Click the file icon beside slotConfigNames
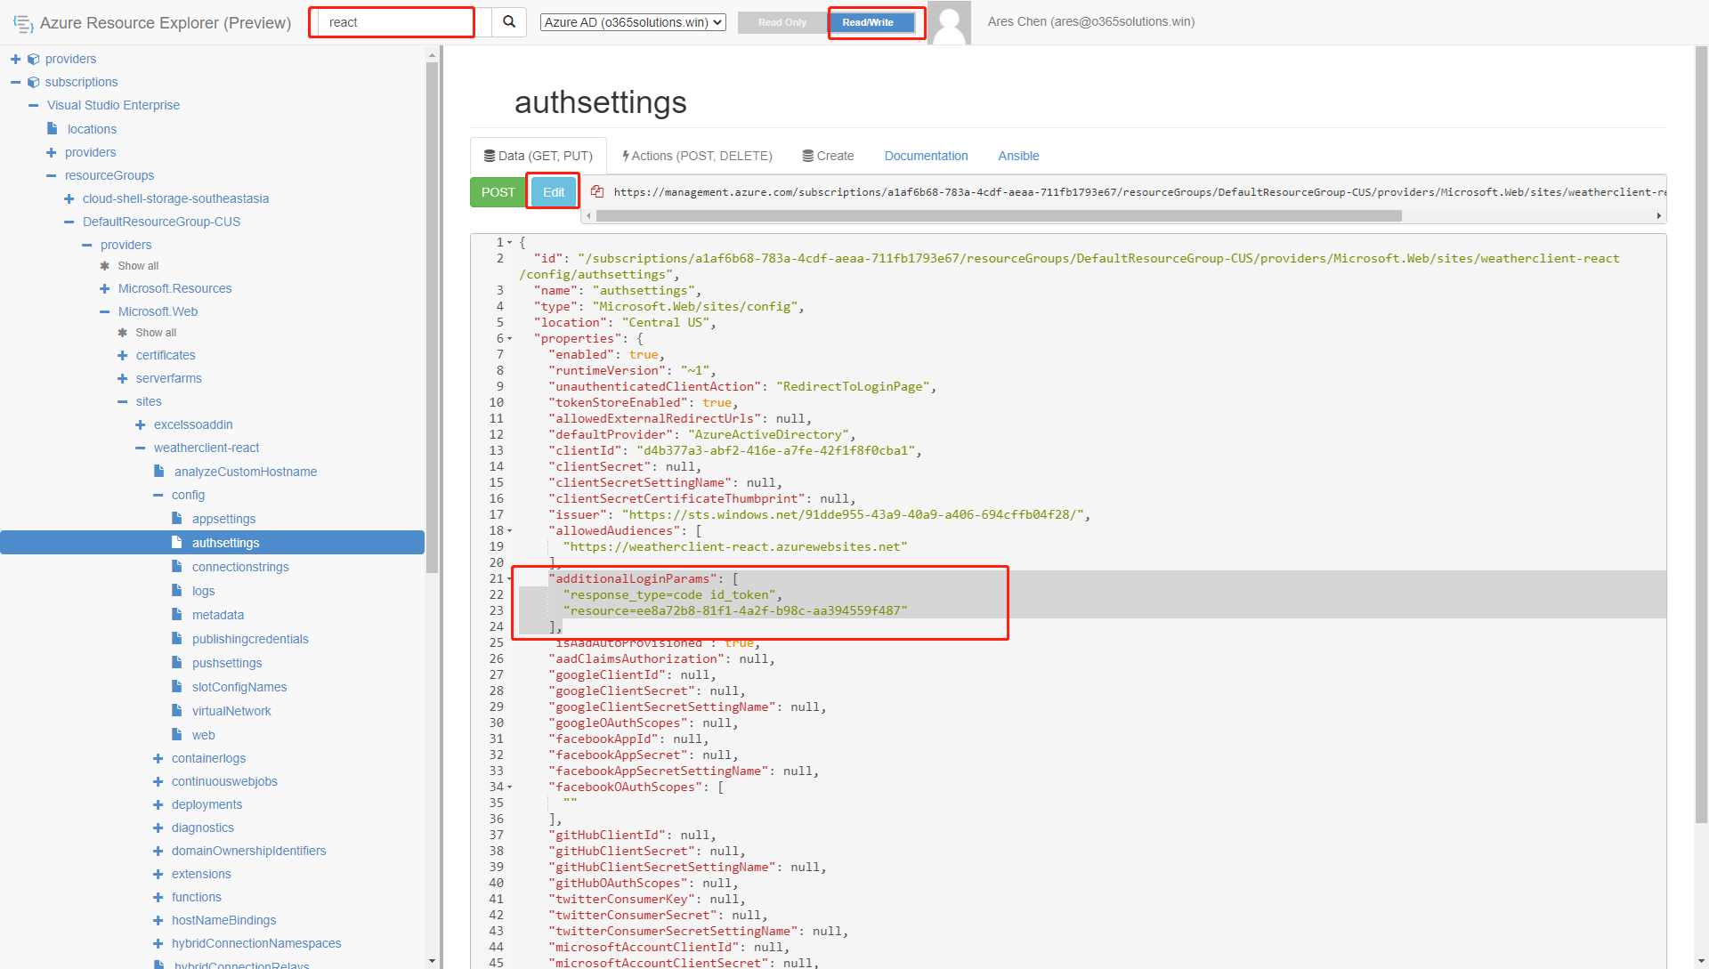The width and height of the screenshot is (1709, 969). pyautogui.click(x=177, y=686)
